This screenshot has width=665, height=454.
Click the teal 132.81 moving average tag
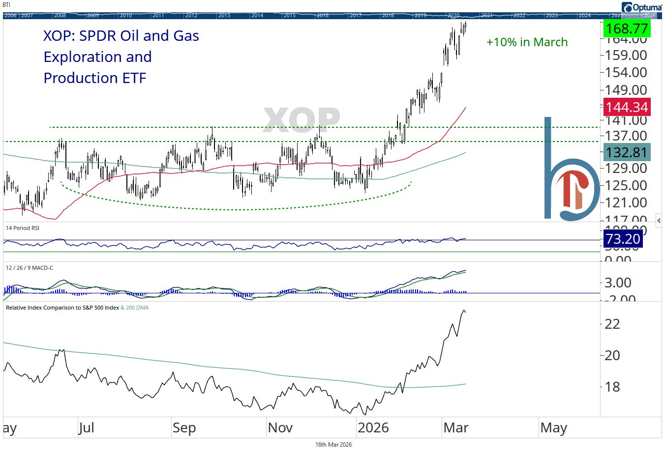tap(627, 152)
